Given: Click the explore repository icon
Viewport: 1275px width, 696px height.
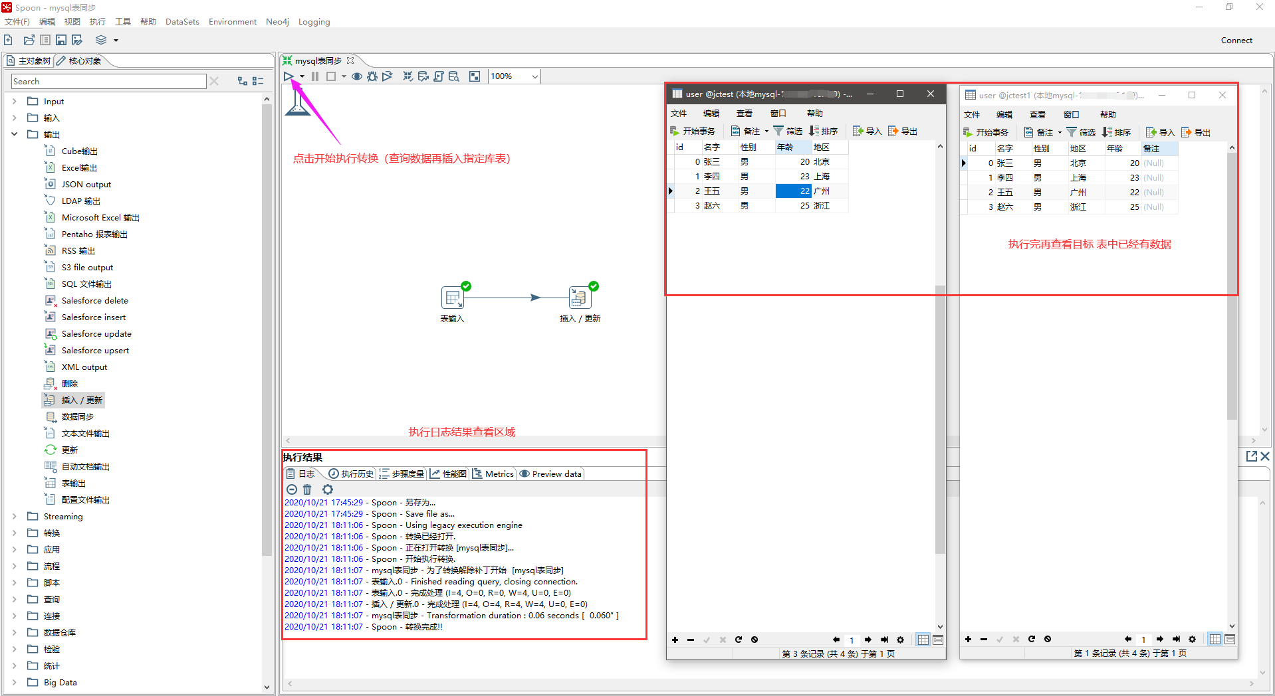Looking at the screenshot, I should point(45,40).
